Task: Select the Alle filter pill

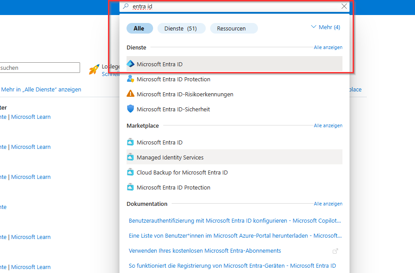Action: tap(139, 28)
